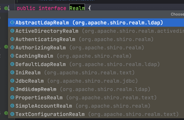Click the class icon beside JdbcRealm
The width and height of the screenshot is (184, 120).
12,81
